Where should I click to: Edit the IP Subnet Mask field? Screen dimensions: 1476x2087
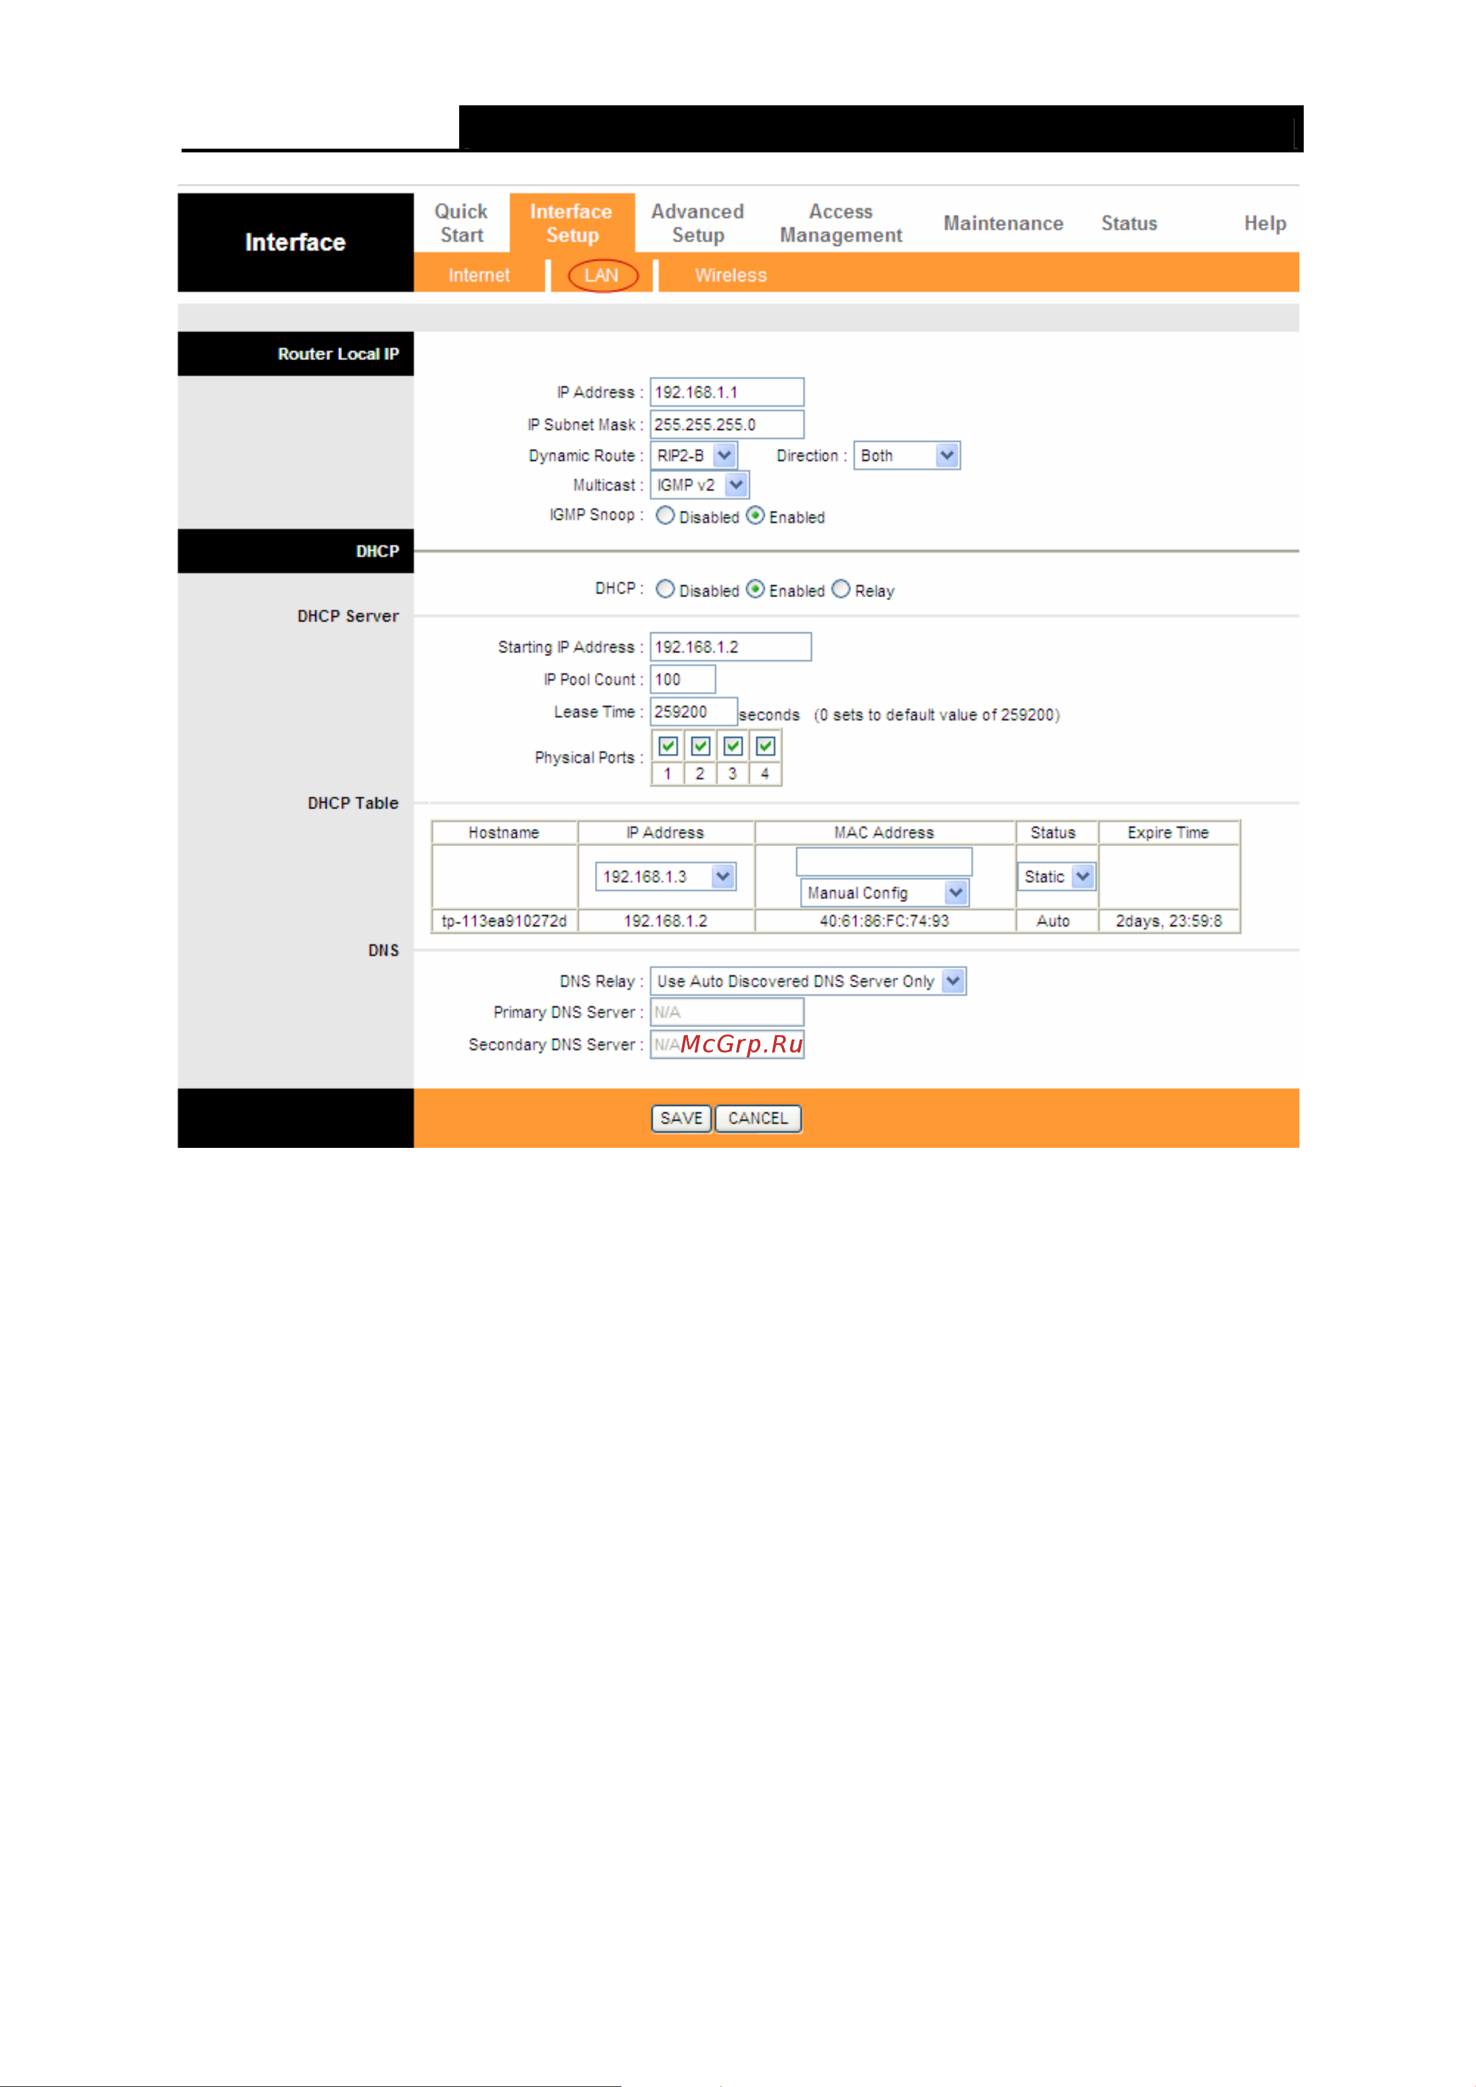pyautogui.click(x=727, y=424)
